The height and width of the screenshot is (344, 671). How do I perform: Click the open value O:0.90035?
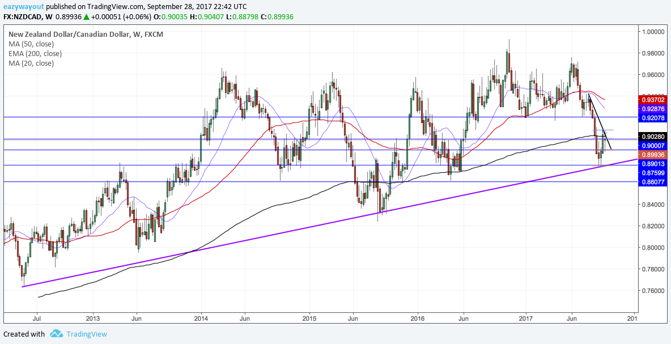click(171, 17)
